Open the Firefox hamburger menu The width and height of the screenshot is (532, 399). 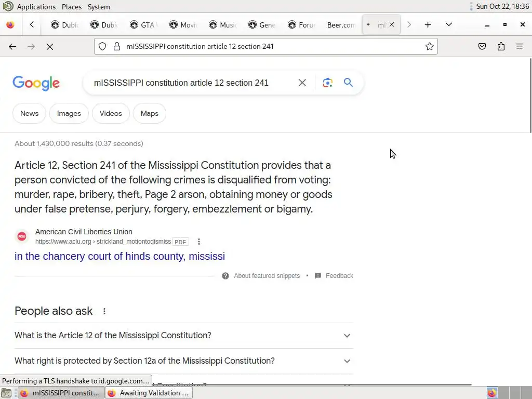click(520, 46)
